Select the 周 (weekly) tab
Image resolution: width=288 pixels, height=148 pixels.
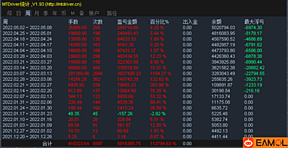coord(28,13)
